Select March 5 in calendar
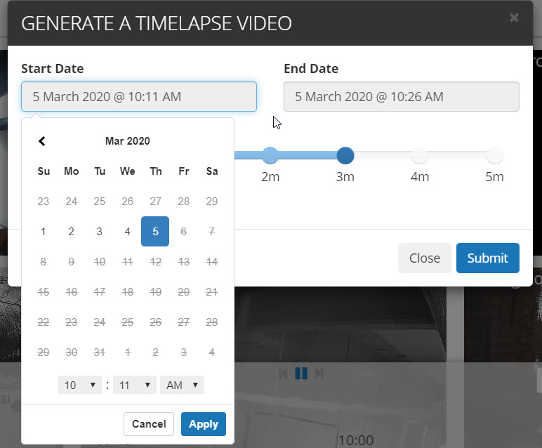This screenshot has width=542, height=448. pos(155,231)
